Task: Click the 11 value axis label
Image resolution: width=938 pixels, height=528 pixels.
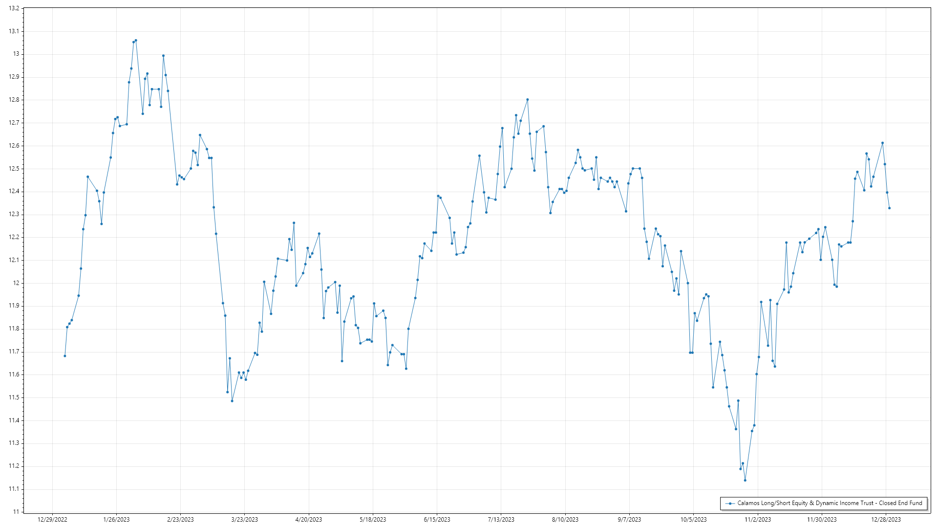Action: [x=16, y=512]
